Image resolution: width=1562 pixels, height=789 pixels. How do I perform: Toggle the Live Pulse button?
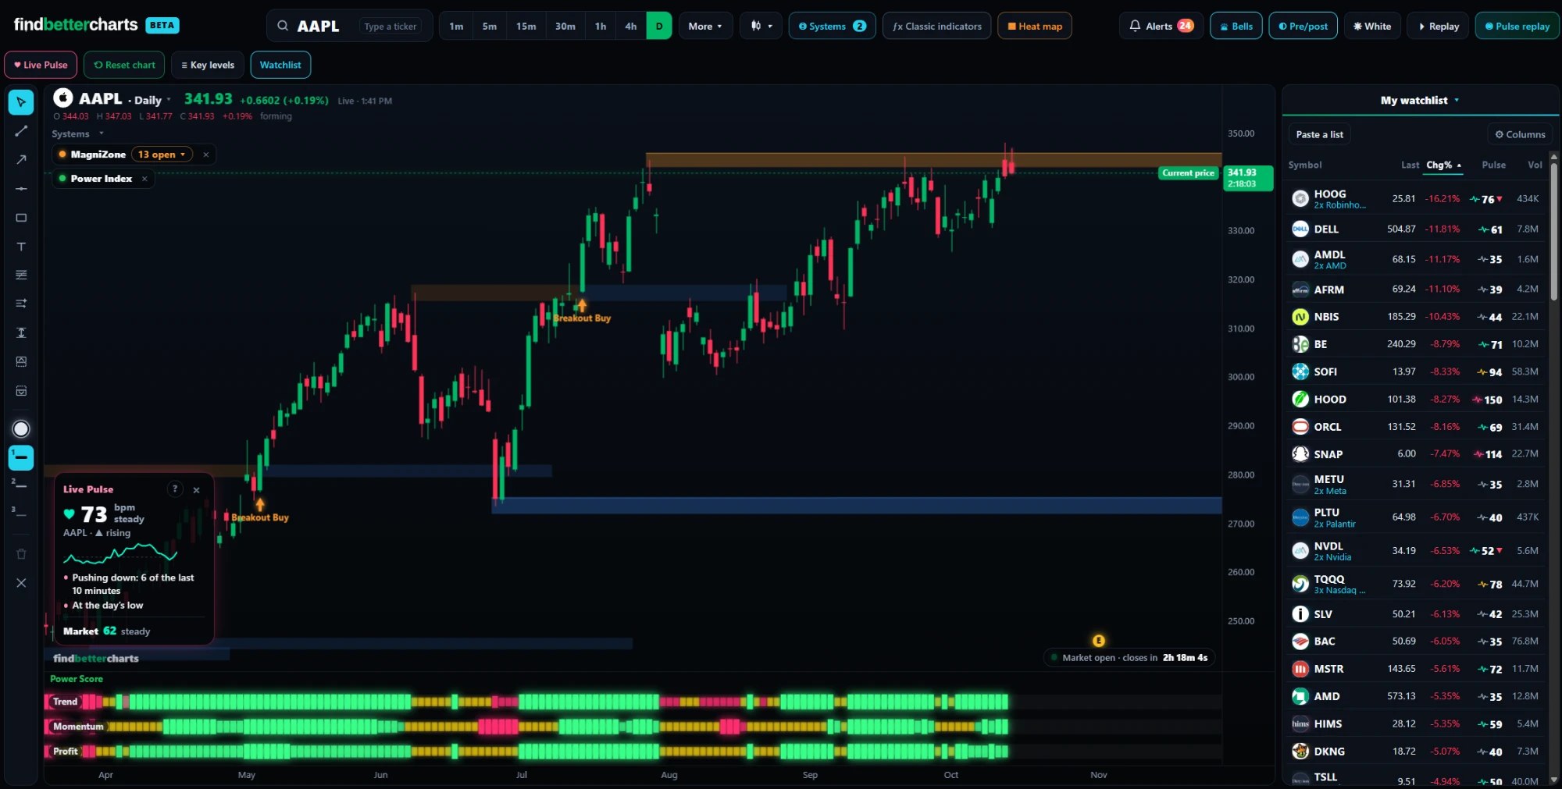coord(41,65)
